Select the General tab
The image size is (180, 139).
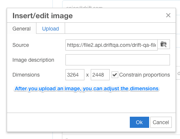(22, 29)
